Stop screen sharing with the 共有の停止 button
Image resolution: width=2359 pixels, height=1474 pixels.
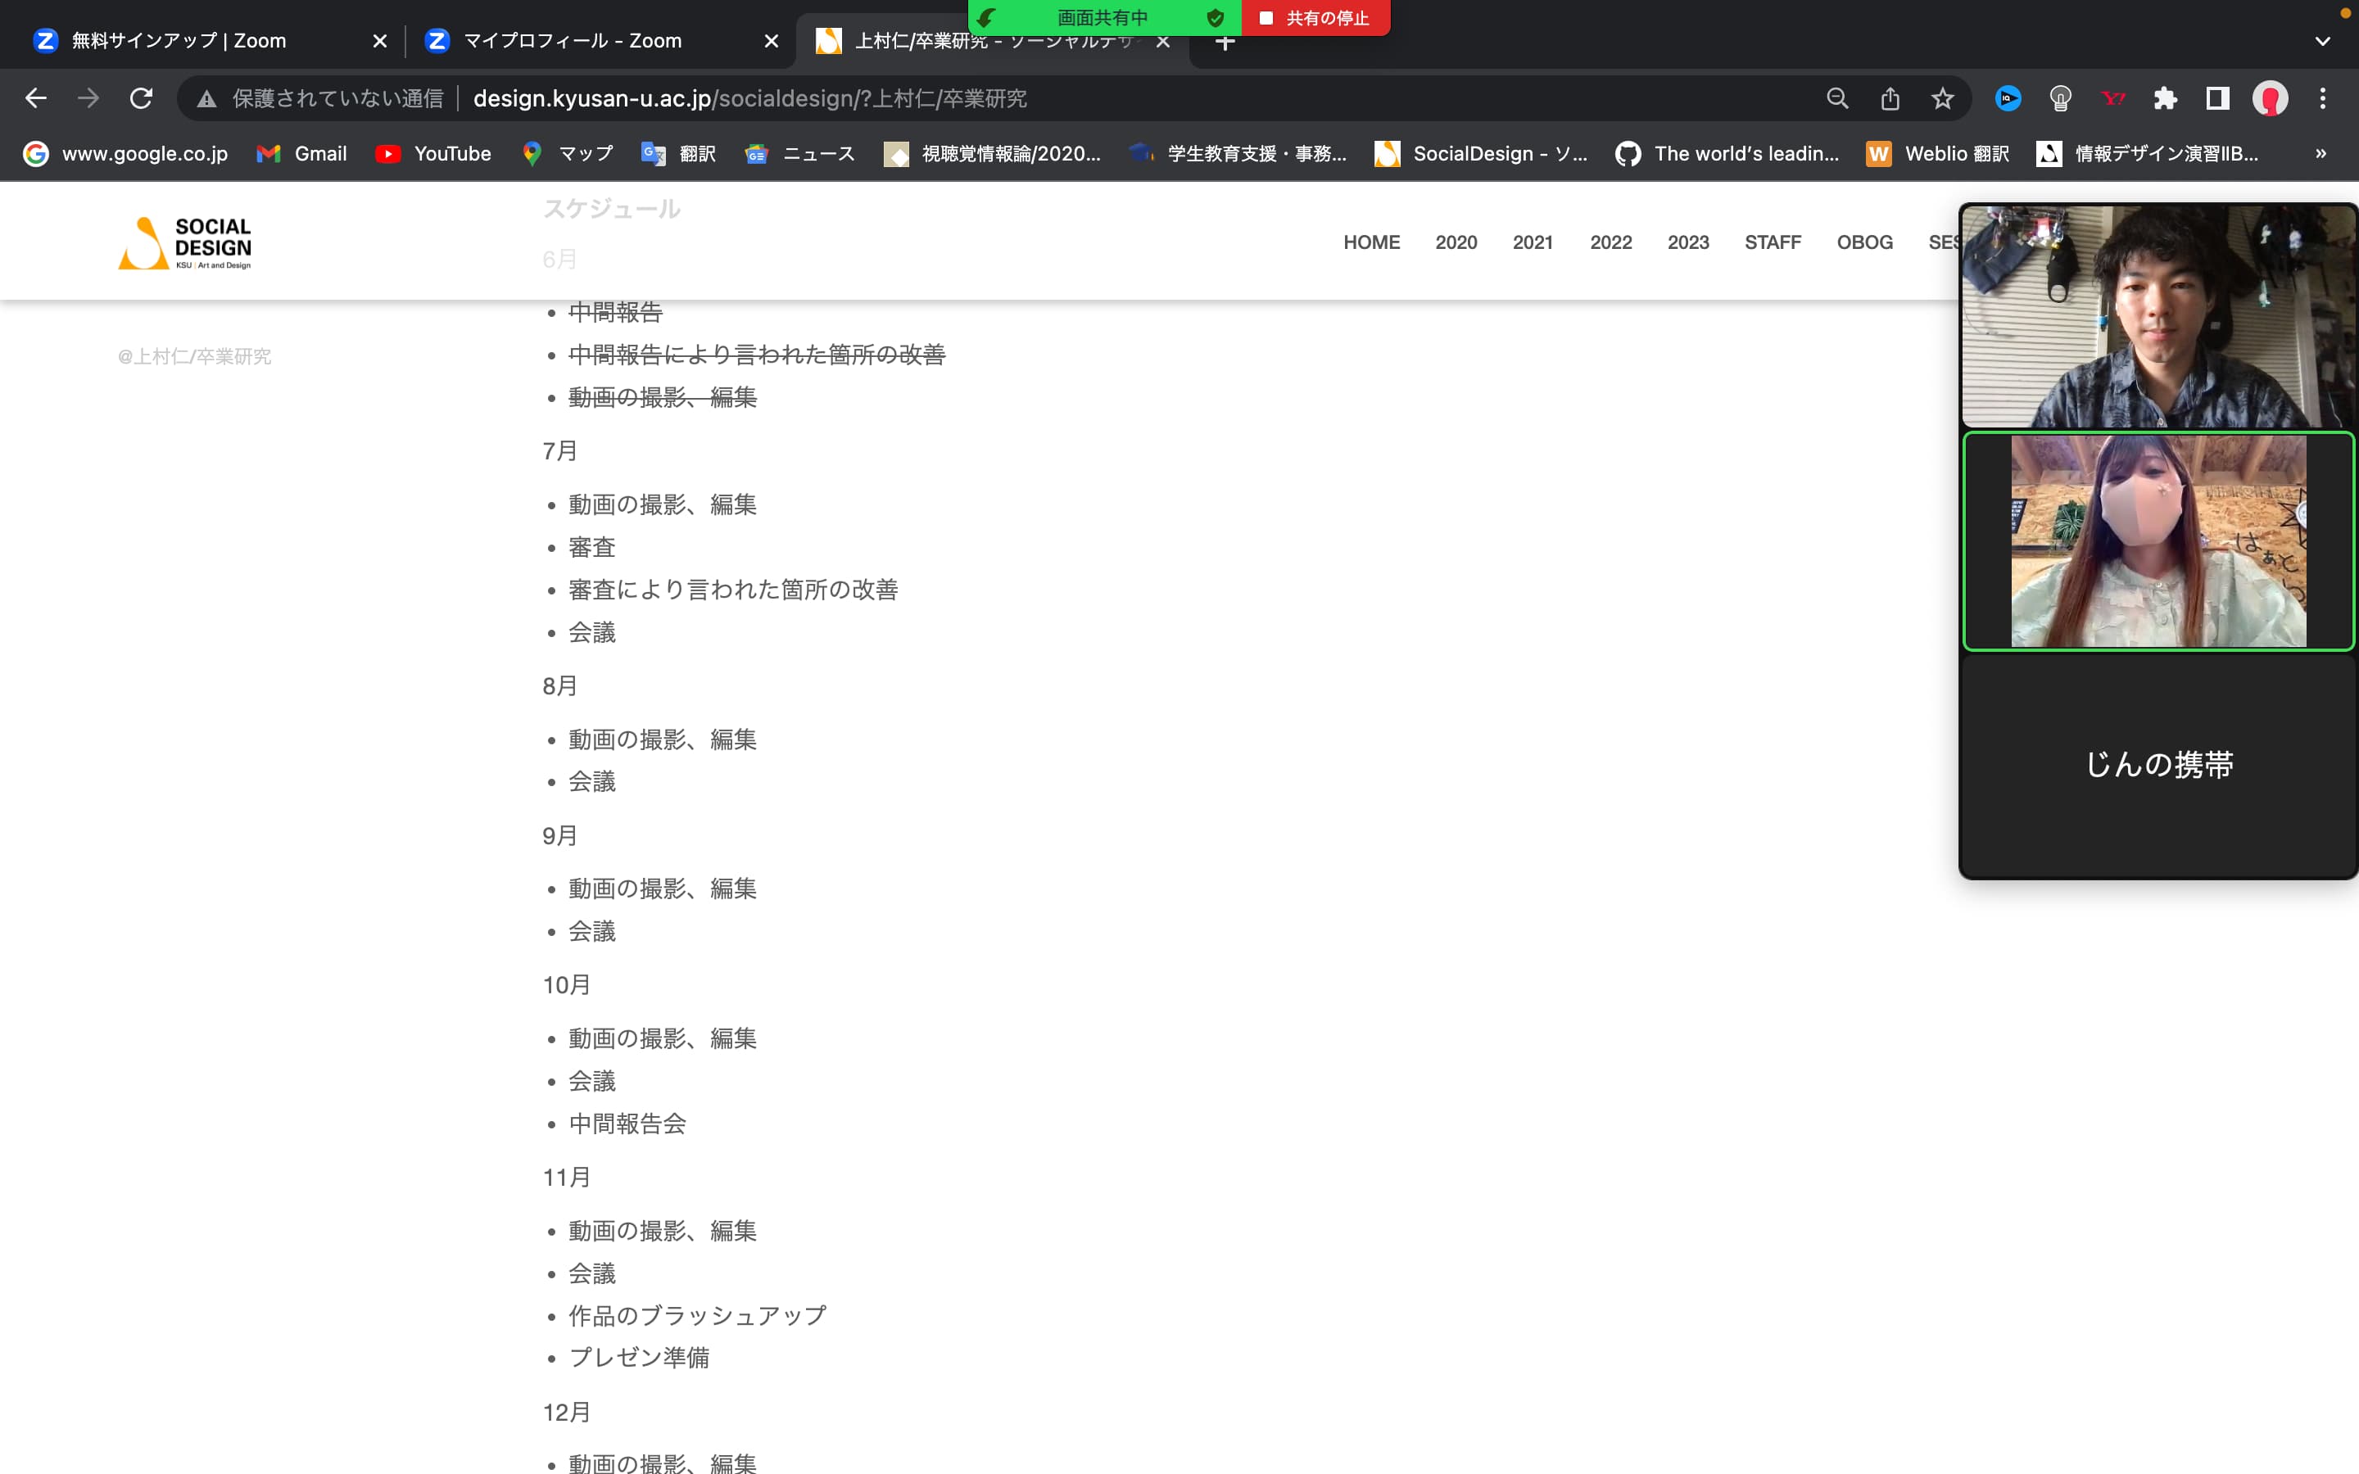tap(1315, 17)
